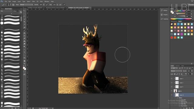194x109 pixels.
Task: Open the brush Opacity slider arrow
Action: tap(44, 5)
